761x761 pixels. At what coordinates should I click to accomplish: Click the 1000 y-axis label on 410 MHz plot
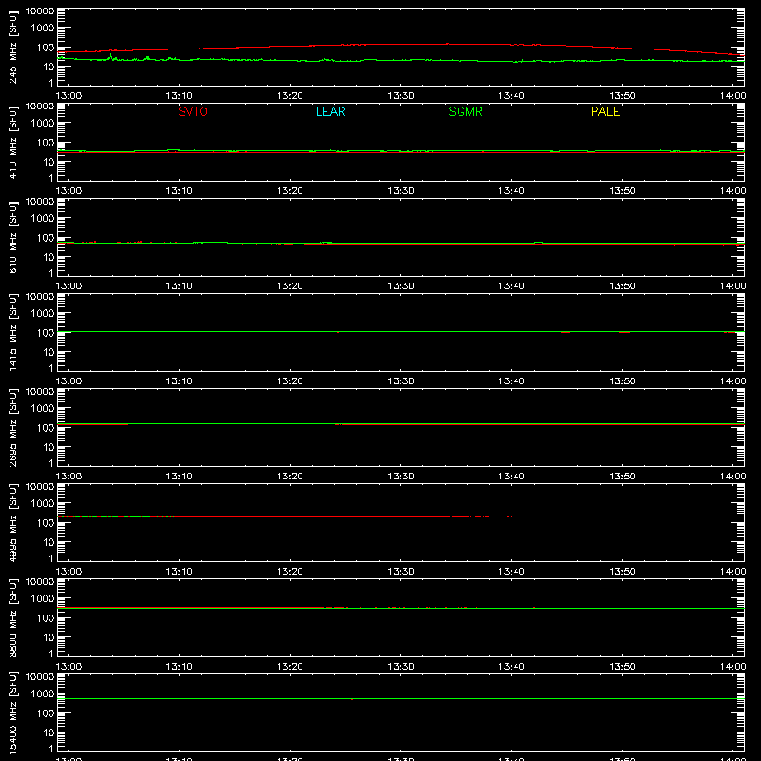tap(43, 124)
